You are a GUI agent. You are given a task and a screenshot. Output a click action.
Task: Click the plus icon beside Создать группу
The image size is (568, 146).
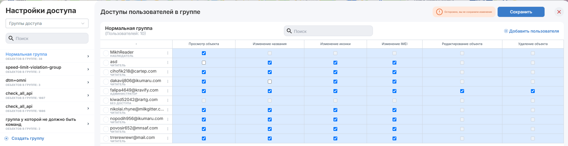pyautogui.click(x=7, y=138)
